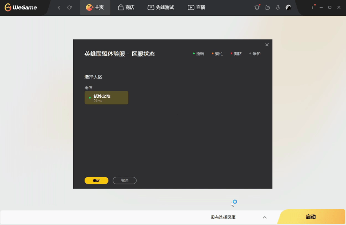Go back with the left arrow
Image resolution: width=346 pixels, height=225 pixels.
[59, 8]
